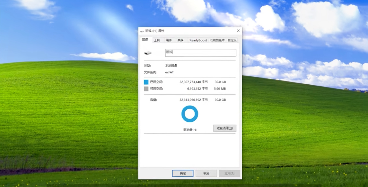Viewport: 368px width, 187px height.
Task: Close the 游戏 (H:) 属性 dialog
Action: coord(238,31)
